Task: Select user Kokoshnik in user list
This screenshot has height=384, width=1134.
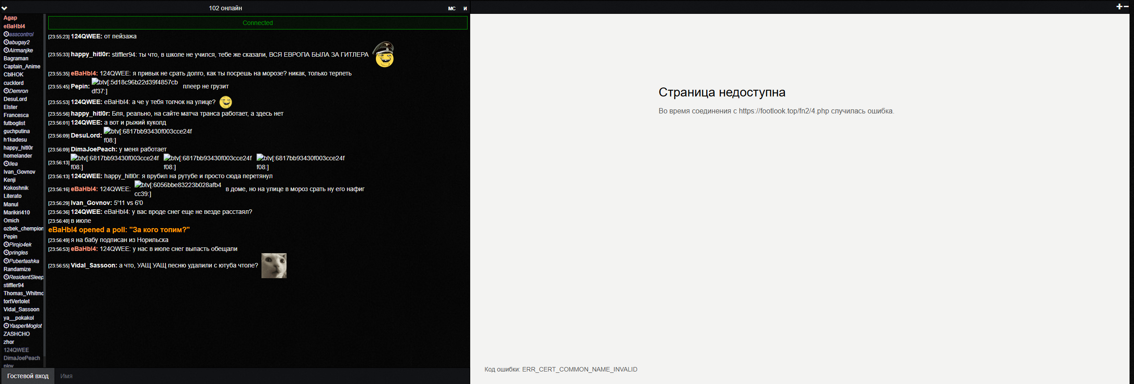Action: [16, 188]
